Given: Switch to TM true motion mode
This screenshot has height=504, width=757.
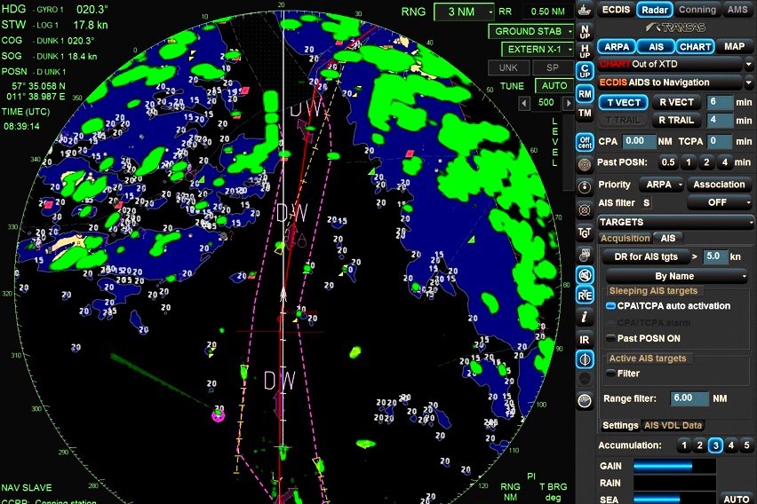Looking at the screenshot, I should 585,114.
